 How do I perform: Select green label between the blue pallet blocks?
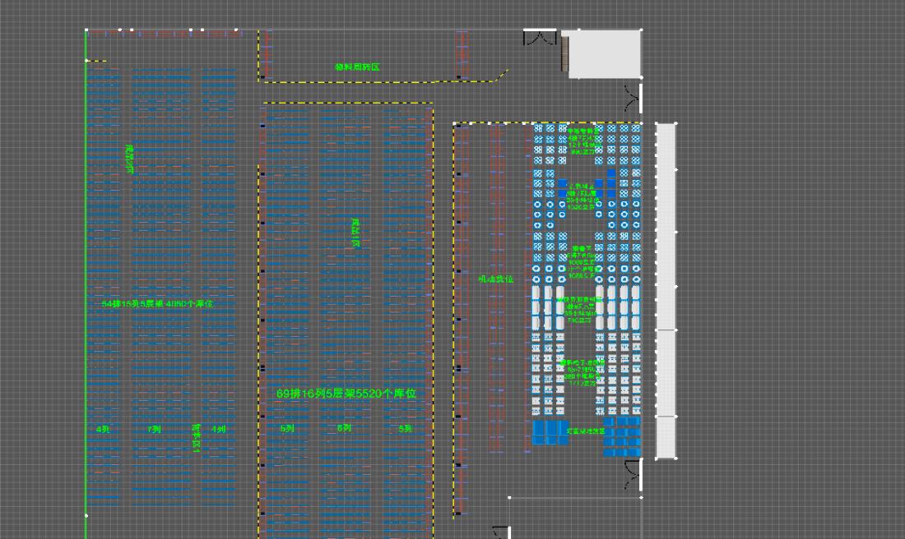click(x=585, y=431)
